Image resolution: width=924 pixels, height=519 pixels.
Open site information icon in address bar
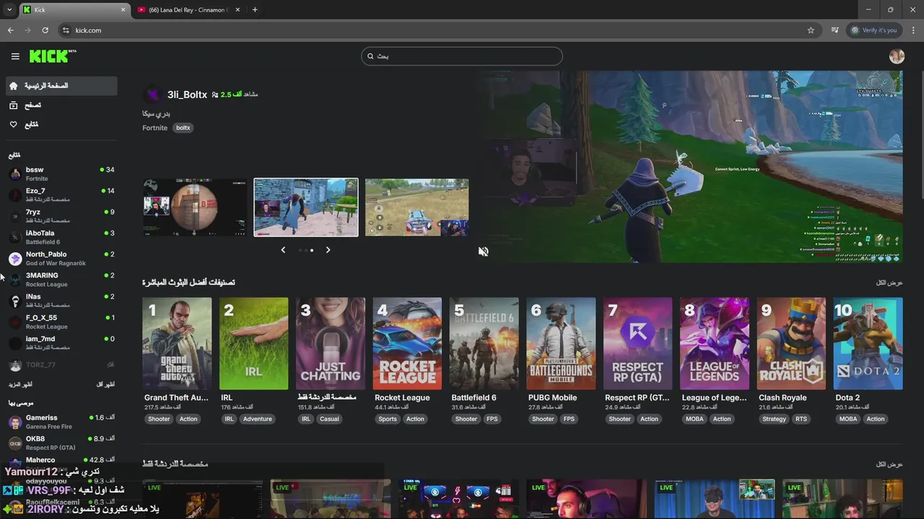pos(66,30)
